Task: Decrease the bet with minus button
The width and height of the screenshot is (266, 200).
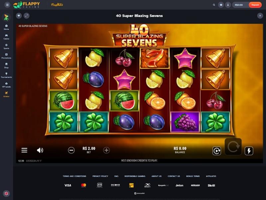Action: [x=71, y=150]
